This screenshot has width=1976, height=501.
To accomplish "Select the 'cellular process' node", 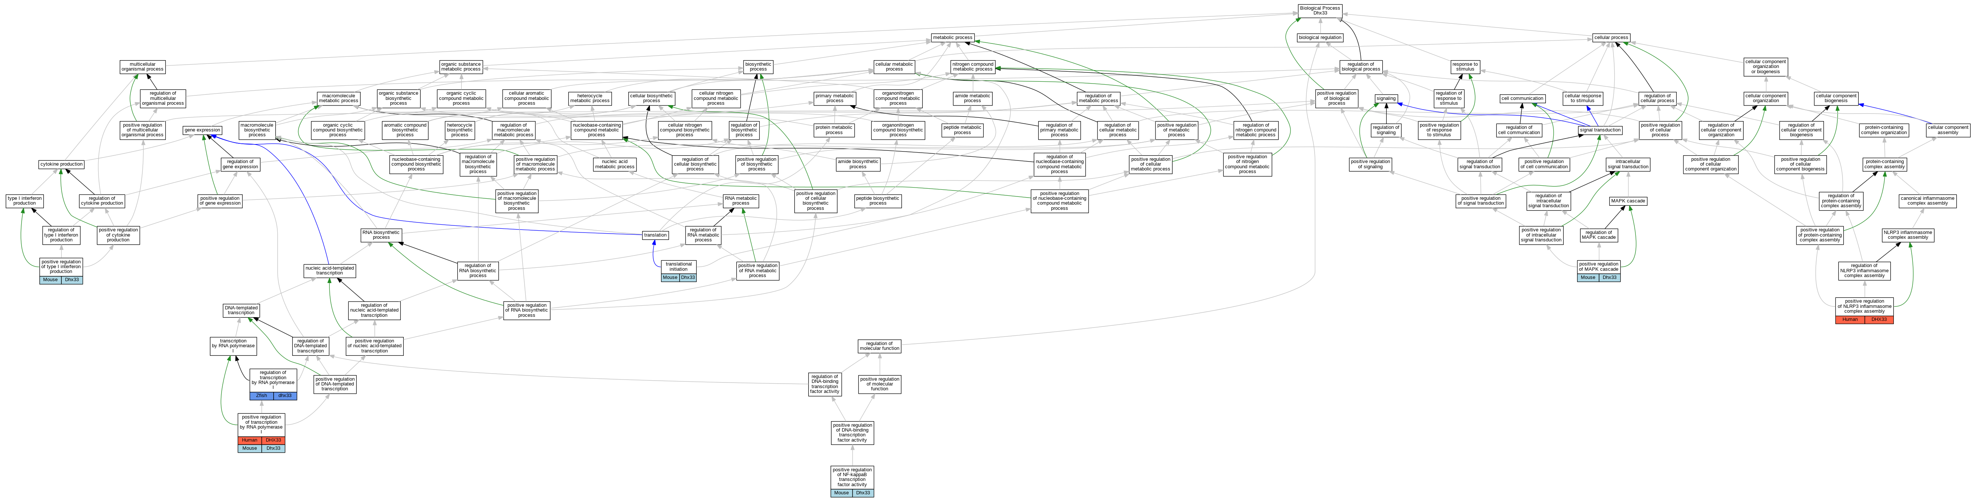I will tap(1611, 37).
